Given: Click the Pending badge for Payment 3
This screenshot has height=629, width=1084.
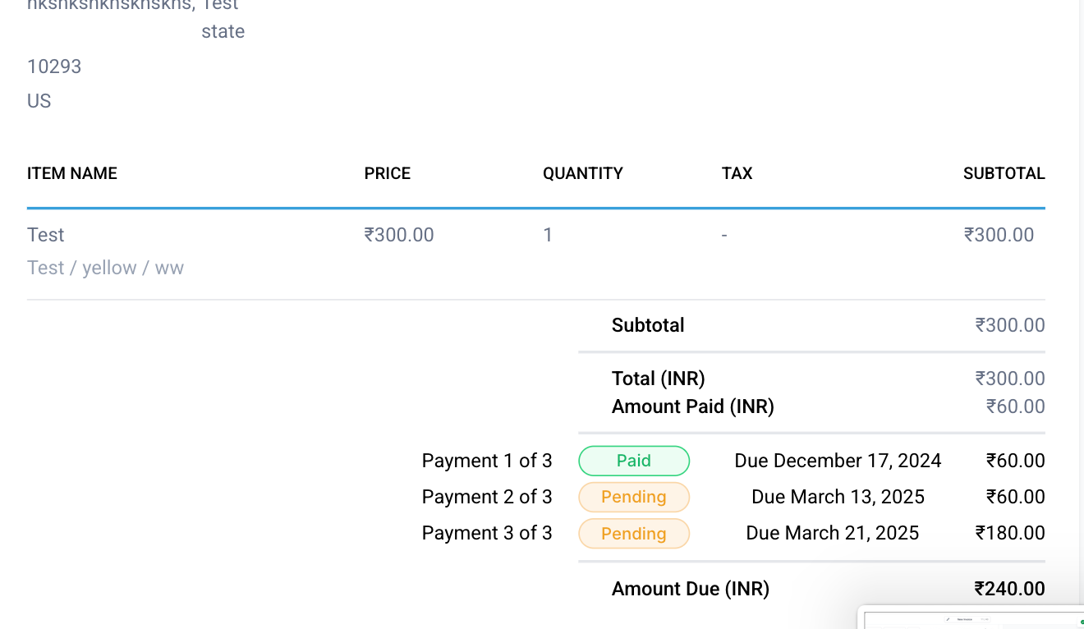Looking at the screenshot, I should coord(633,534).
